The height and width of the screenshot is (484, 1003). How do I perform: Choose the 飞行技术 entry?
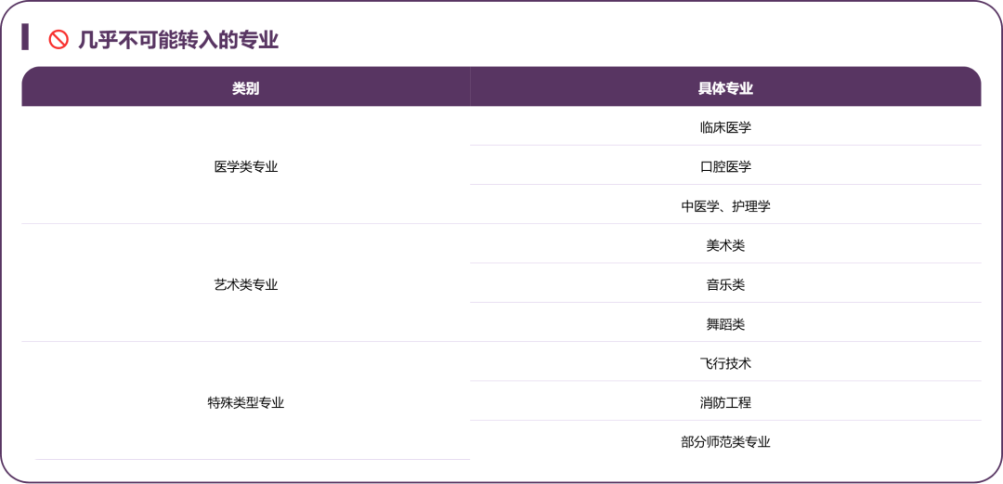[x=725, y=363]
